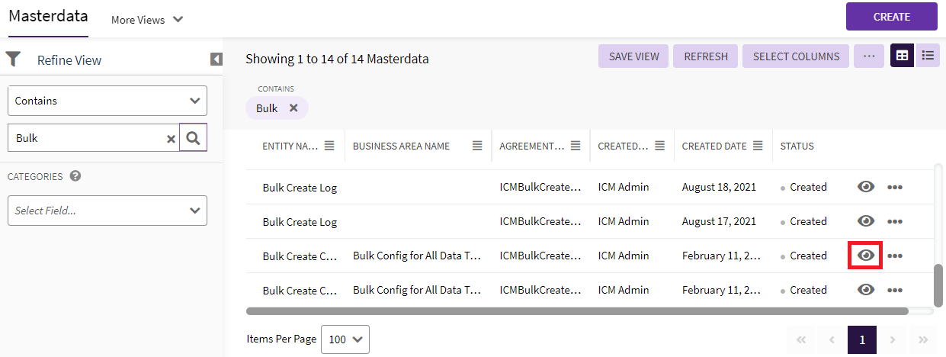Open Entity Name column menu
The image size is (946, 357).
(329, 146)
